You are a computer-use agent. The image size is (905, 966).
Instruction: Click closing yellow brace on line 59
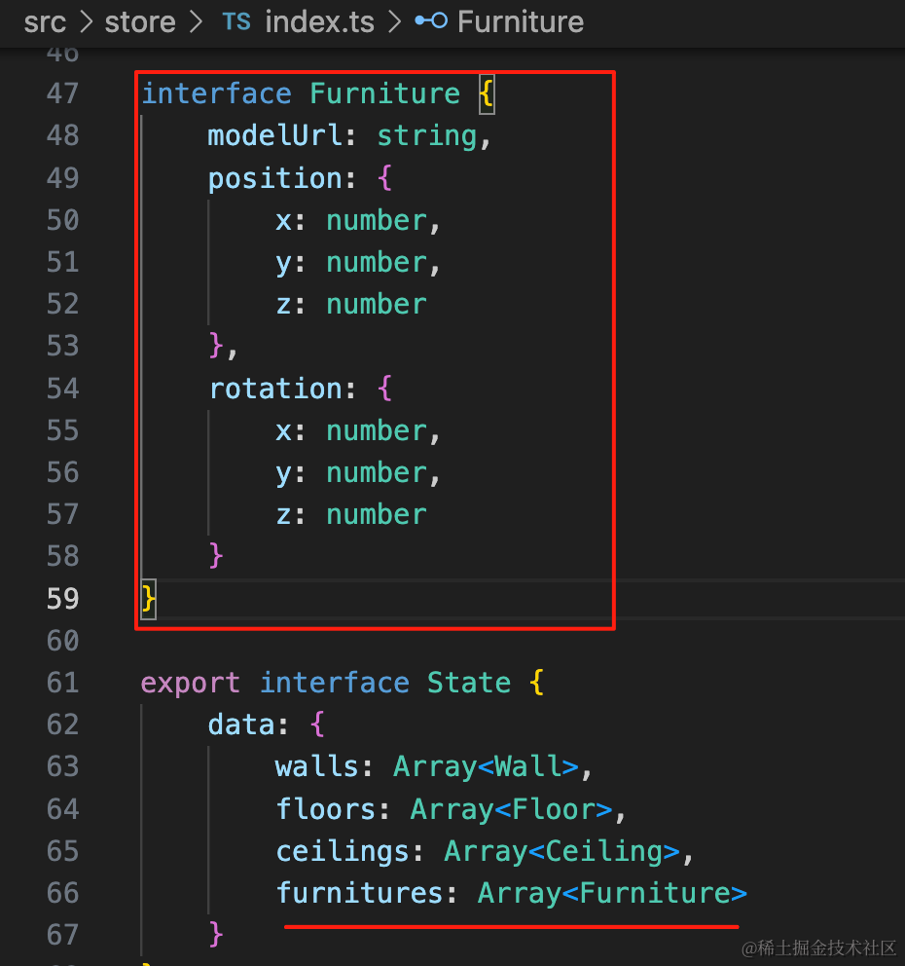(x=148, y=599)
